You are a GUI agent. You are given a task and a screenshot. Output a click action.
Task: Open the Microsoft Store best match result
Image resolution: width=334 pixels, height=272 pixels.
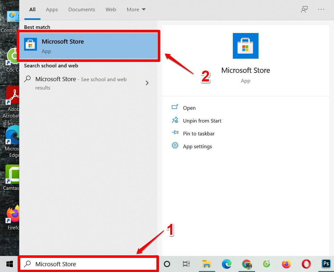click(88, 46)
